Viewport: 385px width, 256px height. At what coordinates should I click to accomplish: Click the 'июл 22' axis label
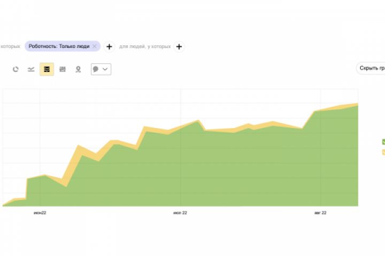coord(180,213)
